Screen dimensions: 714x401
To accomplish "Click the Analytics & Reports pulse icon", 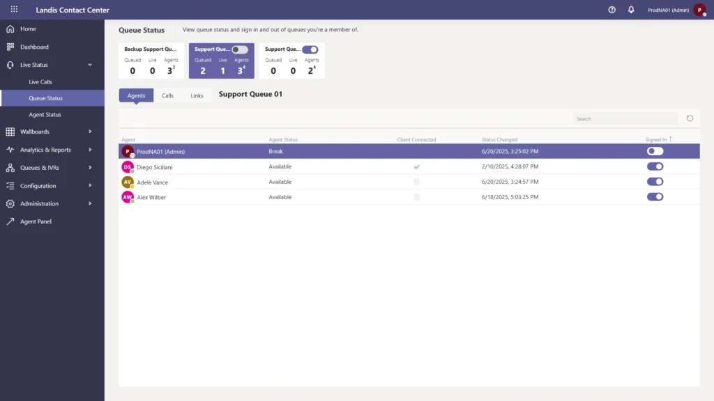I will [10, 150].
